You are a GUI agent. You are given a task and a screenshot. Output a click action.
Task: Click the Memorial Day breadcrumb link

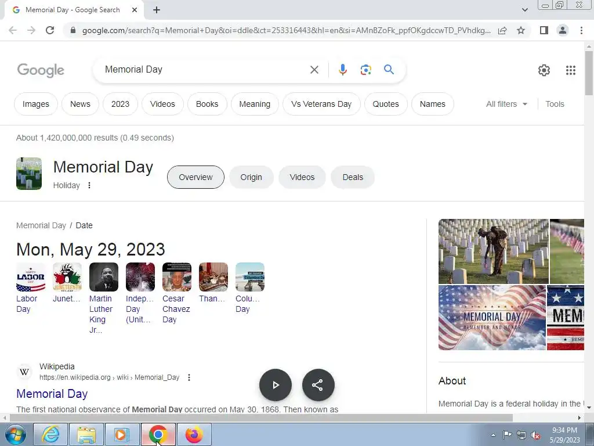click(x=41, y=225)
